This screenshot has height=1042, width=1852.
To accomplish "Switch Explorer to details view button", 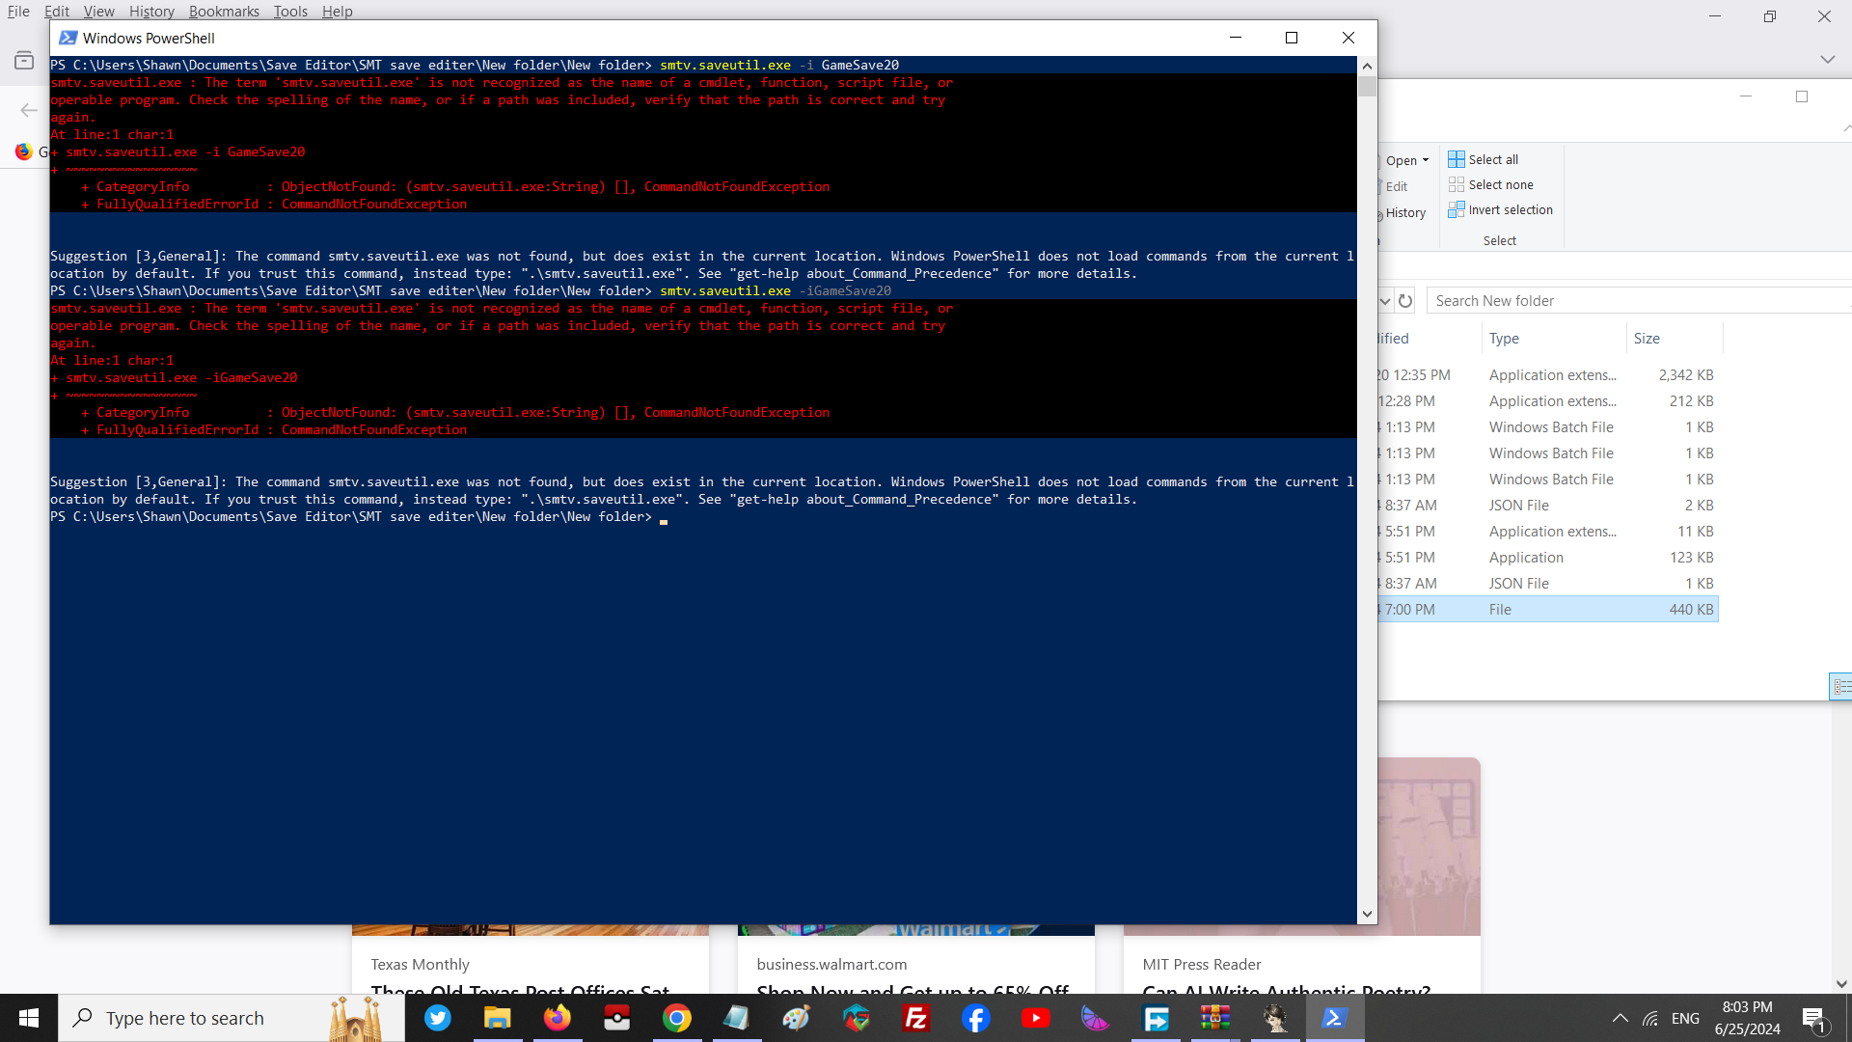I will pyautogui.click(x=1840, y=687).
